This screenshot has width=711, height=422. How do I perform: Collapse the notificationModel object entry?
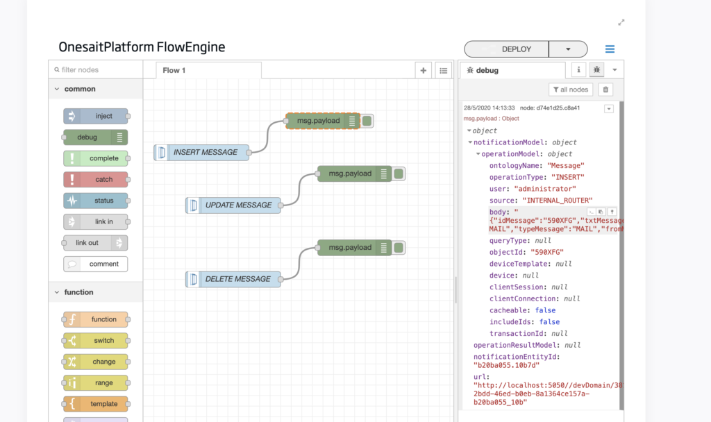470,142
